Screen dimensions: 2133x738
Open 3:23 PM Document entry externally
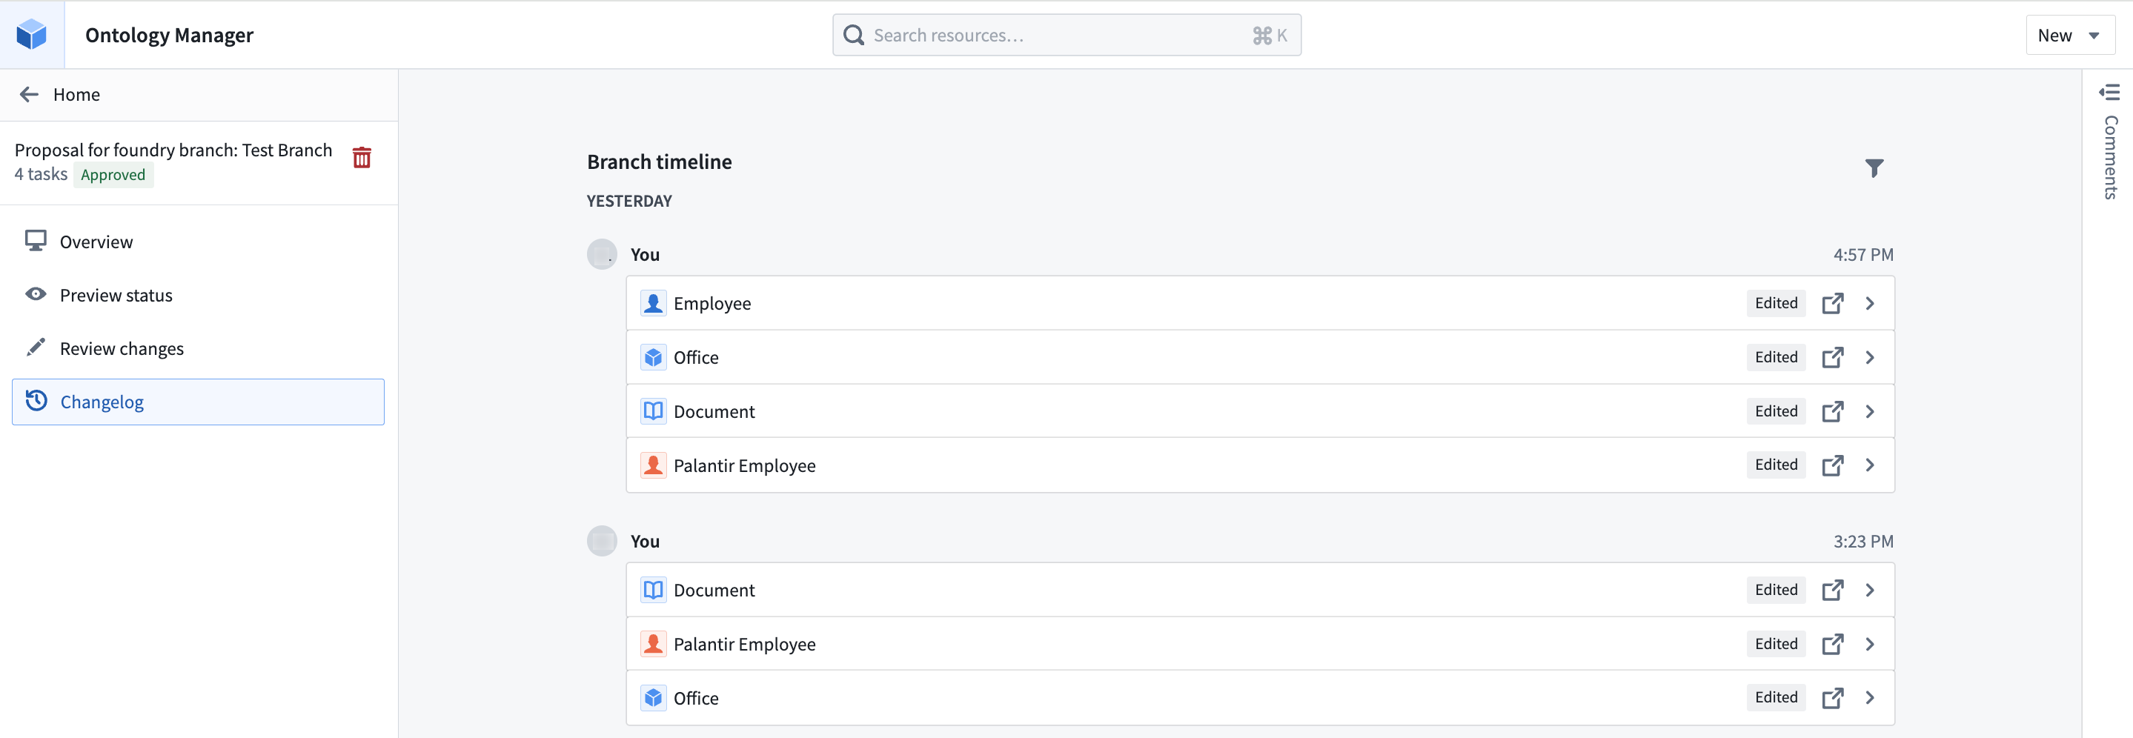(x=1832, y=590)
